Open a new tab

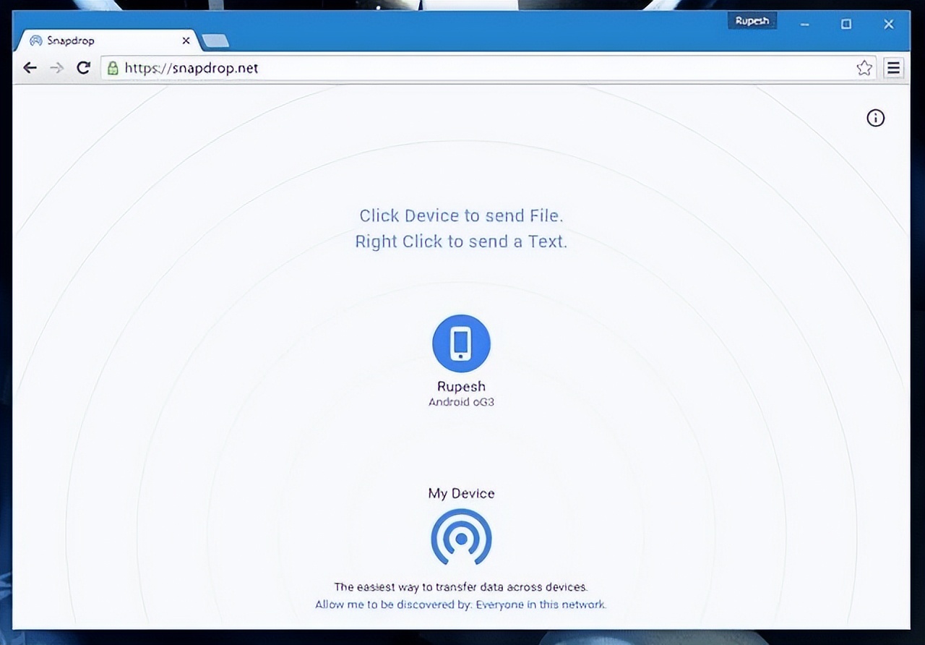tap(216, 41)
